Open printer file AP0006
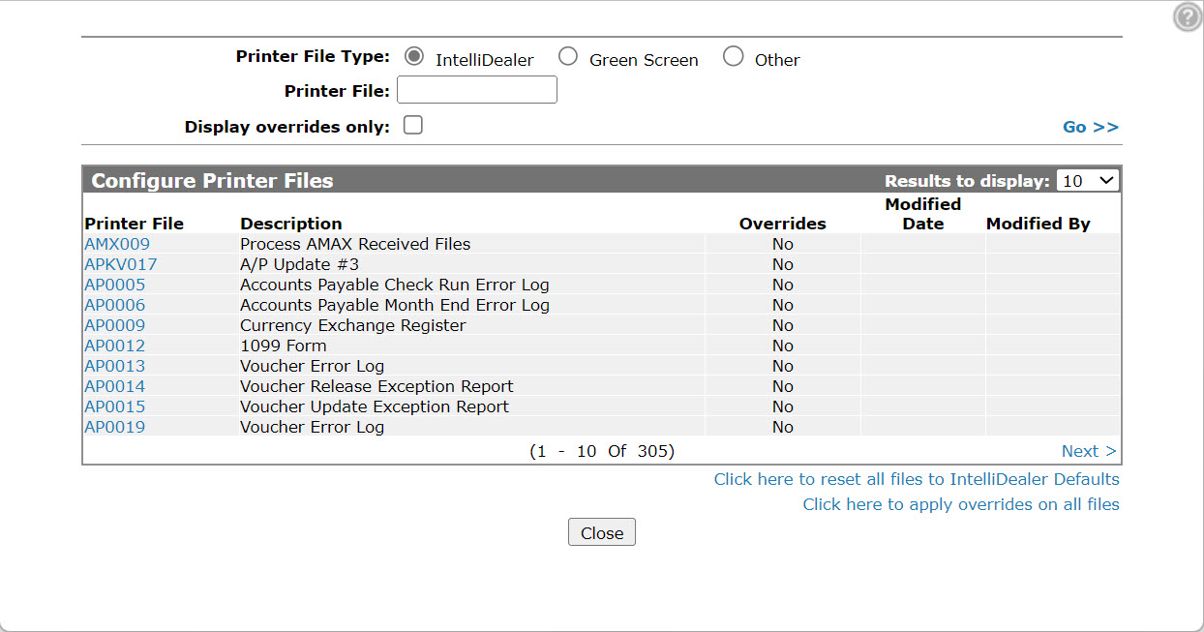Screen dimensions: 1204x632 point(115,305)
